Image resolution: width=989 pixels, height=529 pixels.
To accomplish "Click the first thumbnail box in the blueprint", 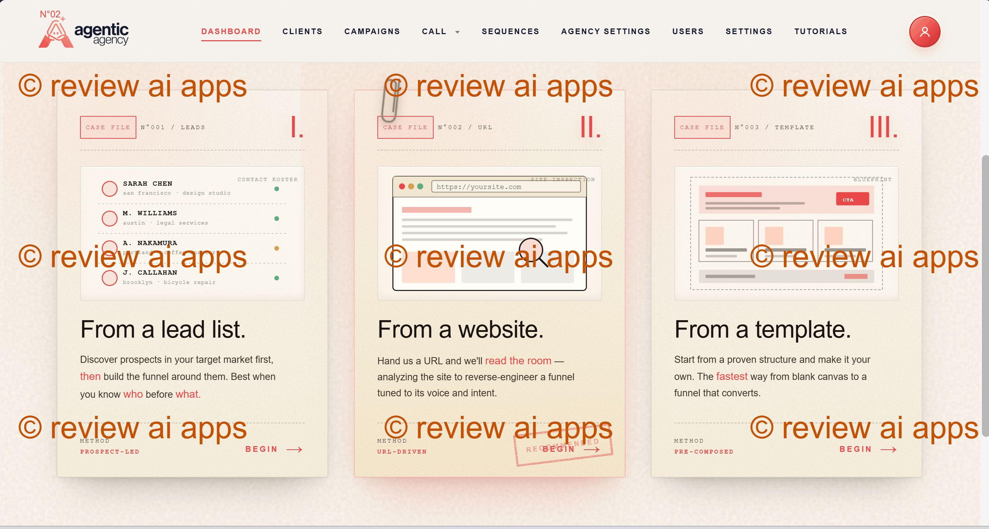I will point(726,240).
